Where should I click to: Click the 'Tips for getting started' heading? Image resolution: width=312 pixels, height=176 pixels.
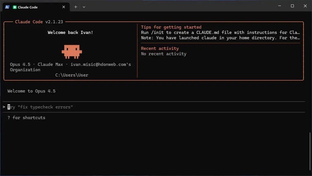coord(171,27)
